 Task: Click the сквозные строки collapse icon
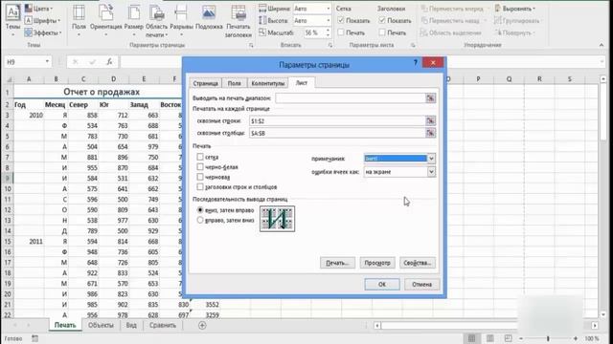[x=430, y=121]
